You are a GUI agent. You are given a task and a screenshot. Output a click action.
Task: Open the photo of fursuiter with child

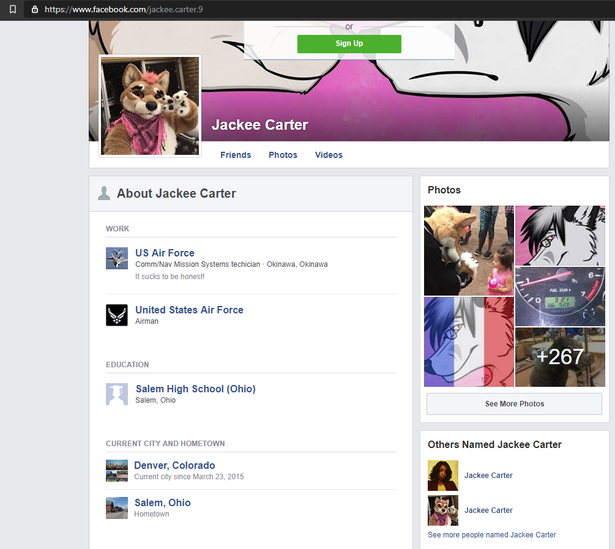(x=469, y=250)
